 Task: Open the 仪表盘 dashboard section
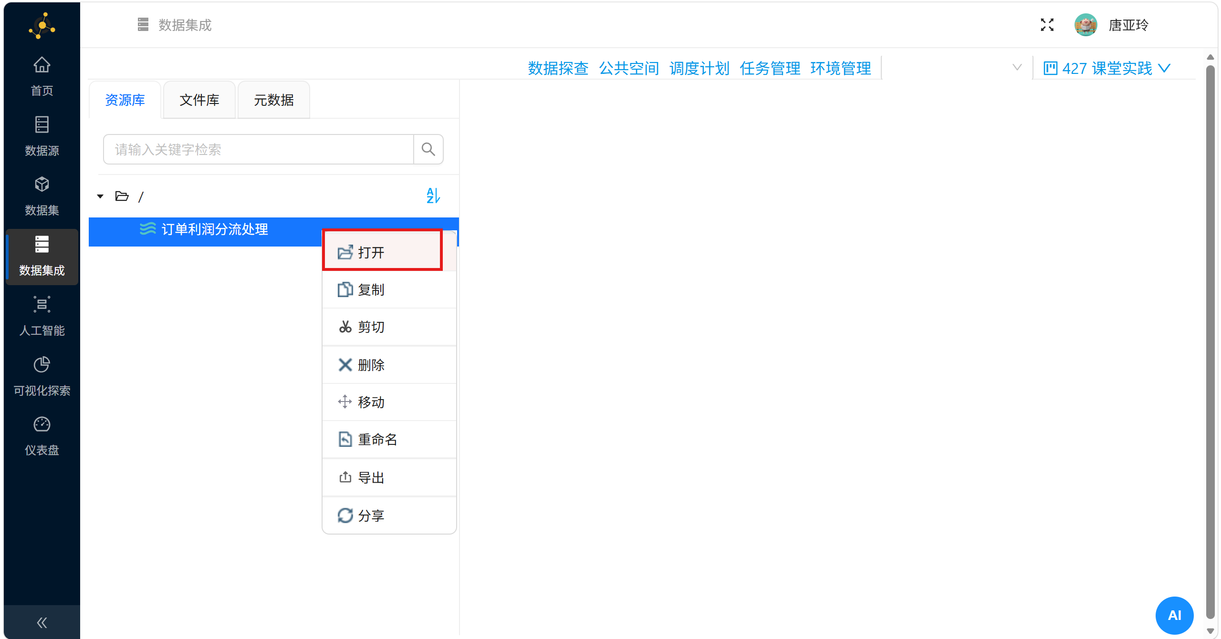(42, 436)
